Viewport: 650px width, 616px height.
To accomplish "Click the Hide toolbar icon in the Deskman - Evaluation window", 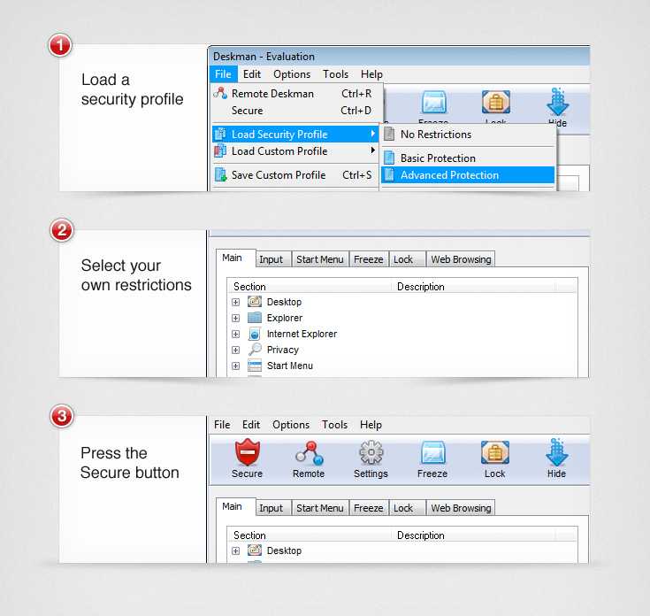I will pos(557,102).
